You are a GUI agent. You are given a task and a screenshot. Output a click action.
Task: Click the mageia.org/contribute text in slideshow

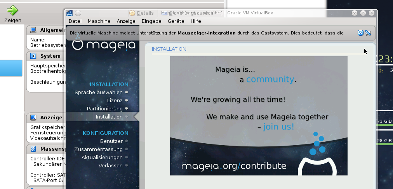[x=234, y=166]
